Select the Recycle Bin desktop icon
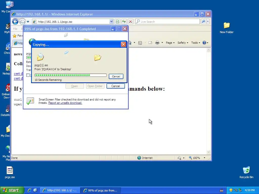This screenshot has width=259, height=194. pyautogui.click(x=246, y=172)
